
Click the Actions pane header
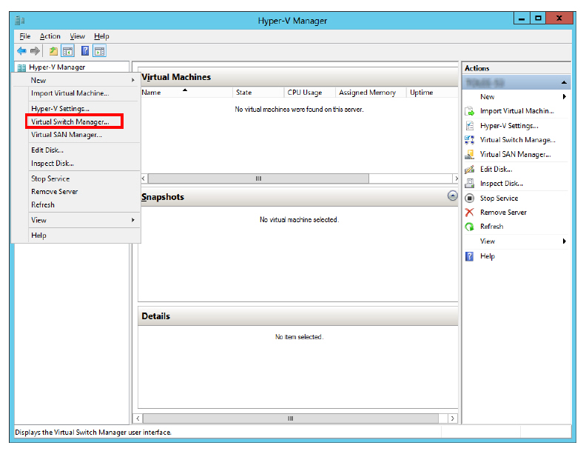tap(516, 68)
